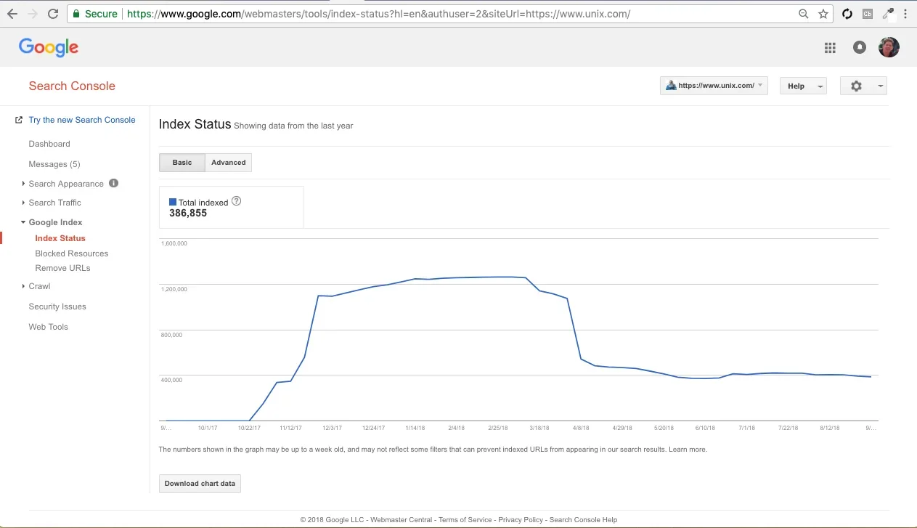Image resolution: width=917 pixels, height=528 pixels.
Task: Open the https://www.unix.com/ property dropdown
Action: pyautogui.click(x=714, y=86)
